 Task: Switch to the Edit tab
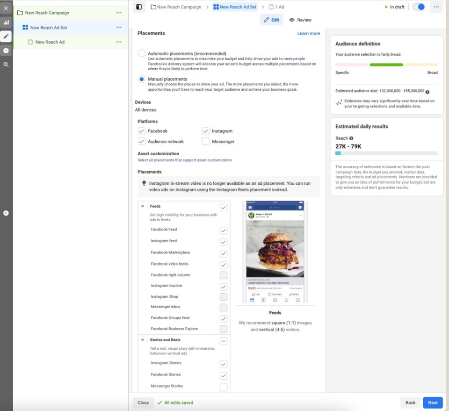click(x=271, y=20)
